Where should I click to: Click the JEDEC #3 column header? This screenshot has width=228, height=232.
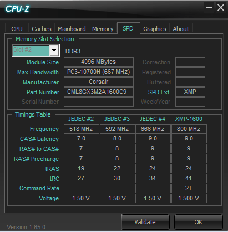pyautogui.click(x=117, y=119)
